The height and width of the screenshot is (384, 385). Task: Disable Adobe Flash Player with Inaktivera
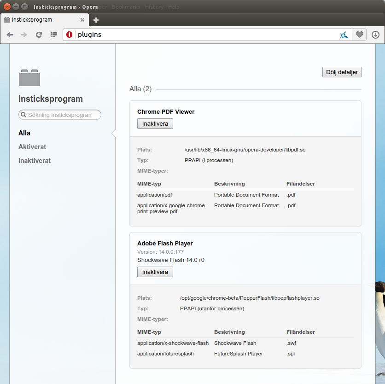tap(155, 272)
